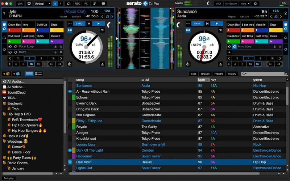290x181 pixels.
Task: Toggle the Link button
Action: (20, 4)
